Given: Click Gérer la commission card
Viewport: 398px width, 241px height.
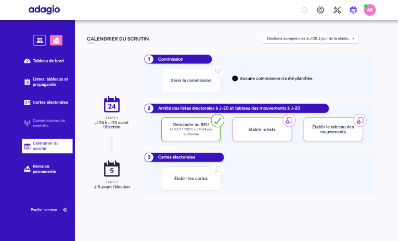Looking at the screenshot, I should pos(191,81).
